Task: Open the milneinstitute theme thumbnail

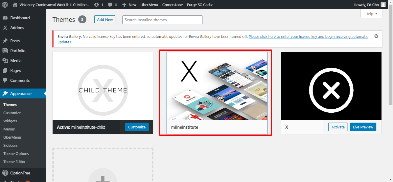Action: (x=217, y=86)
